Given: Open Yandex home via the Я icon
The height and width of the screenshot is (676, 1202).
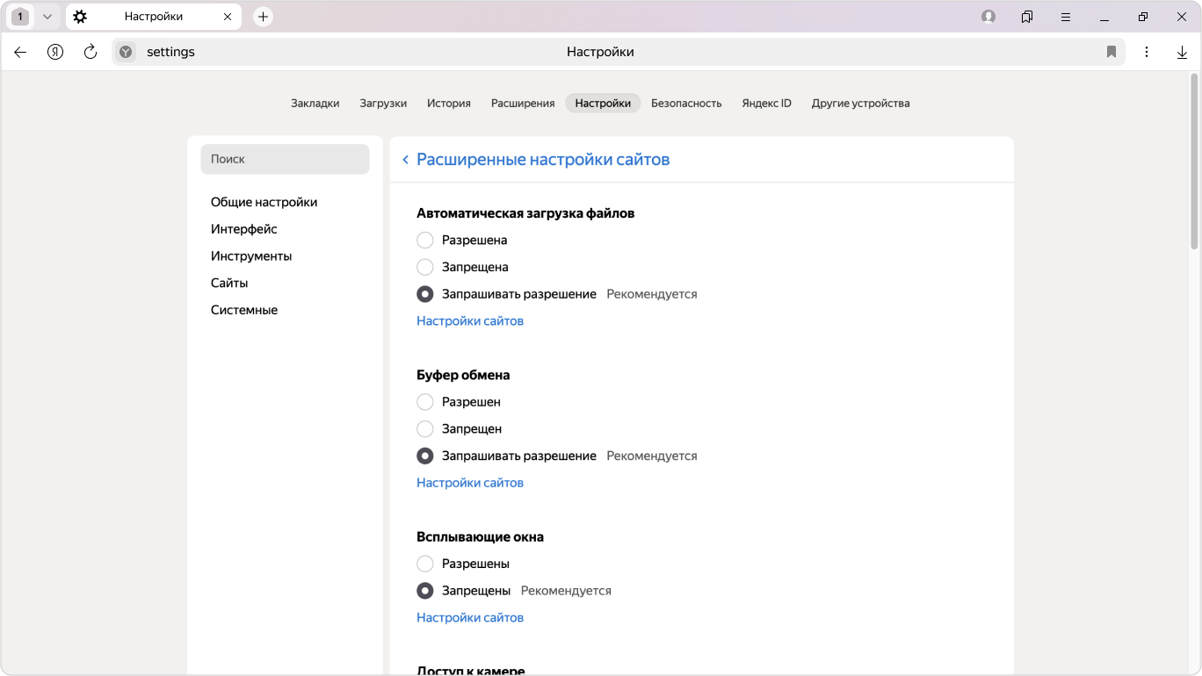Looking at the screenshot, I should (55, 53).
